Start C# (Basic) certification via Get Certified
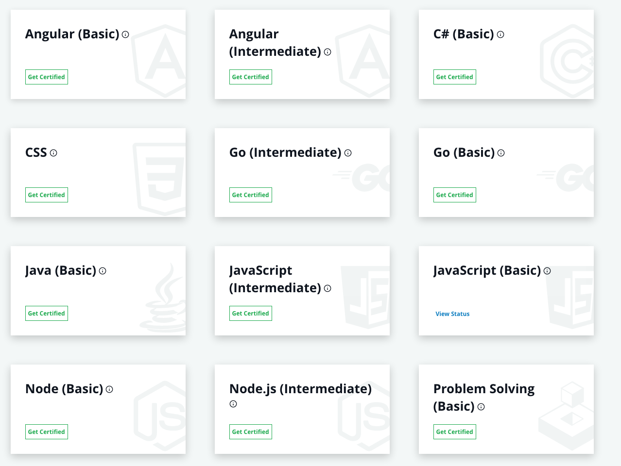This screenshot has width=621, height=466. pyautogui.click(x=455, y=77)
